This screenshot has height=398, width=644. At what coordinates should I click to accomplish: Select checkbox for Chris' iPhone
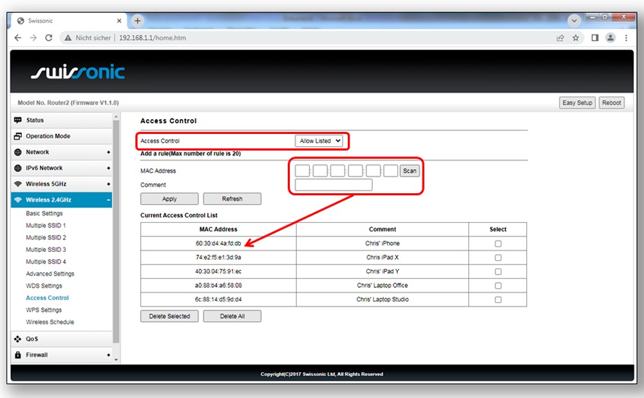click(x=498, y=243)
